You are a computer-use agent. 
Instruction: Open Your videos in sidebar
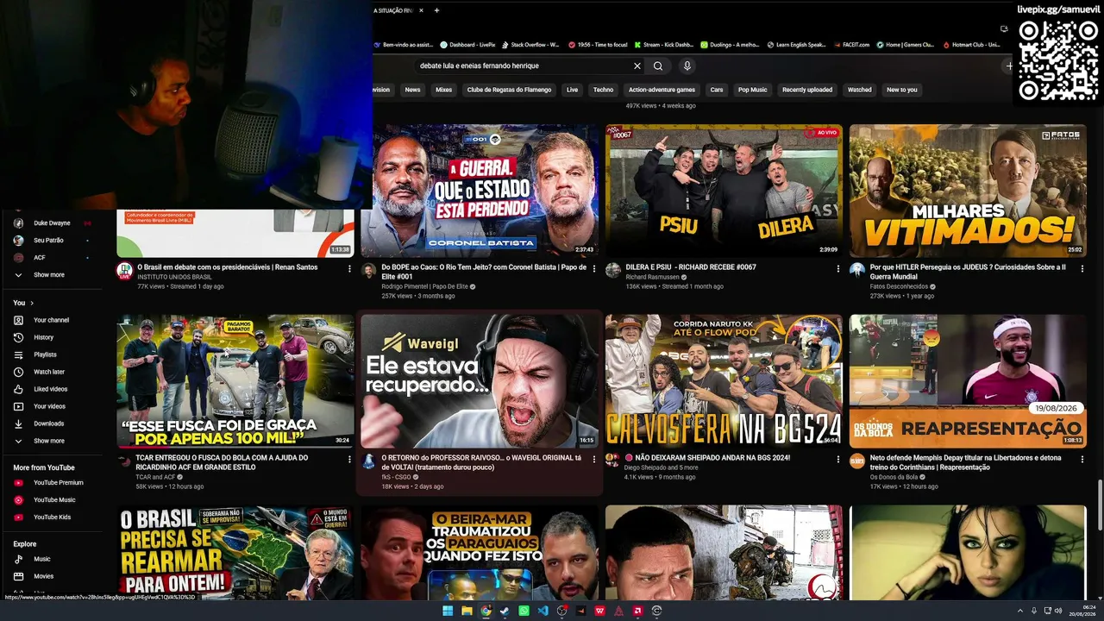(51, 406)
